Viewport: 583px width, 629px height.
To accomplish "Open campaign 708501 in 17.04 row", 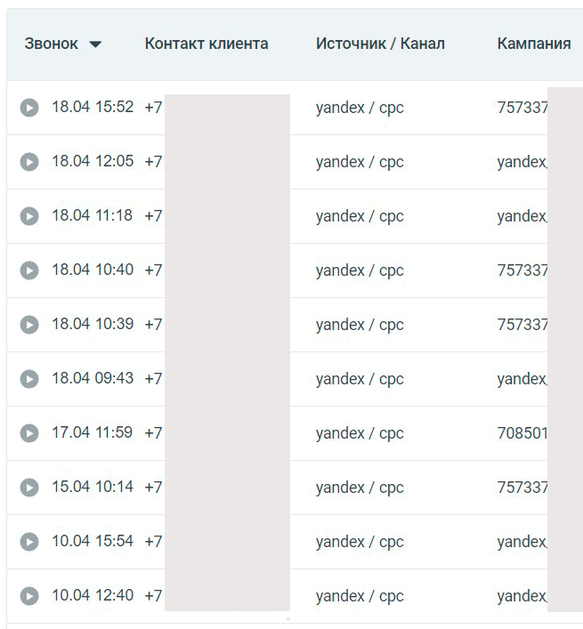I will pyautogui.click(x=522, y=433).
